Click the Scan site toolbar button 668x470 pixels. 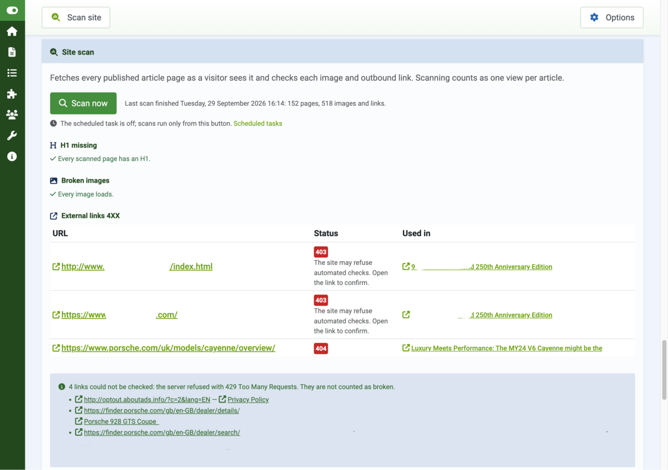pyautogui.click(x=76, y=17)
